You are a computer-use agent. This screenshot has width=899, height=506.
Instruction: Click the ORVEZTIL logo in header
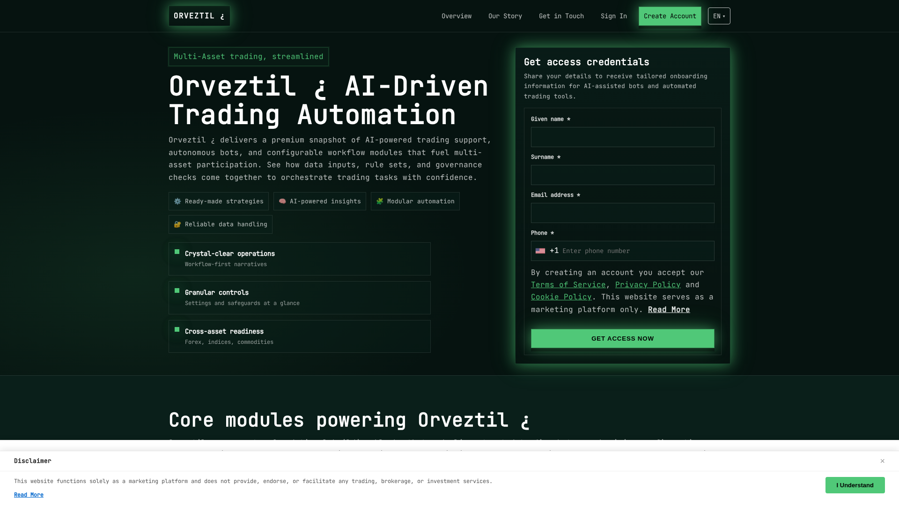coord(199,16)
